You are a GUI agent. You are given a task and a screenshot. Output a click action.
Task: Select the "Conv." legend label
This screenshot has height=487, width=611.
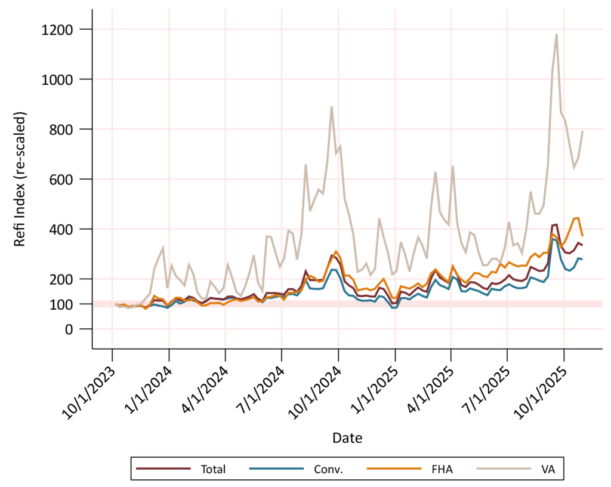pos(328,469)
